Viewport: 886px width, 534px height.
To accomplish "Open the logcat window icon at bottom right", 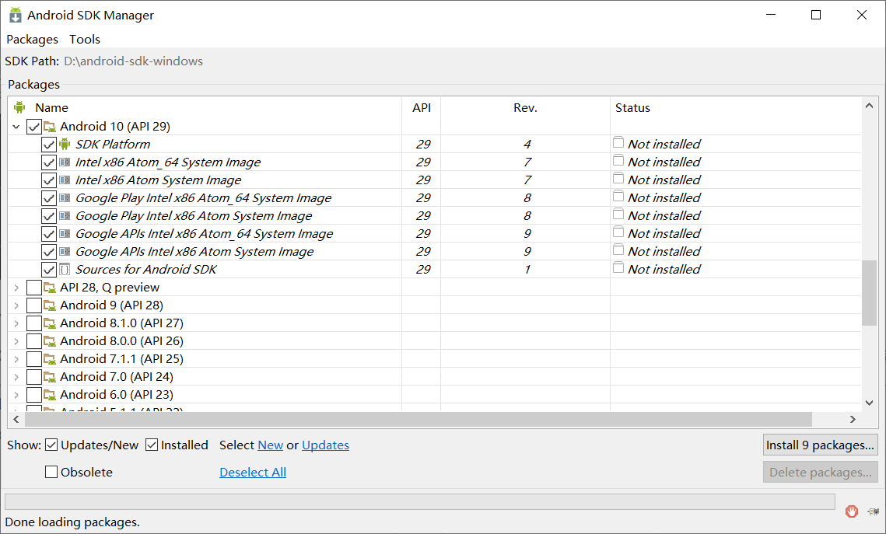I will (x=874, y=511).
